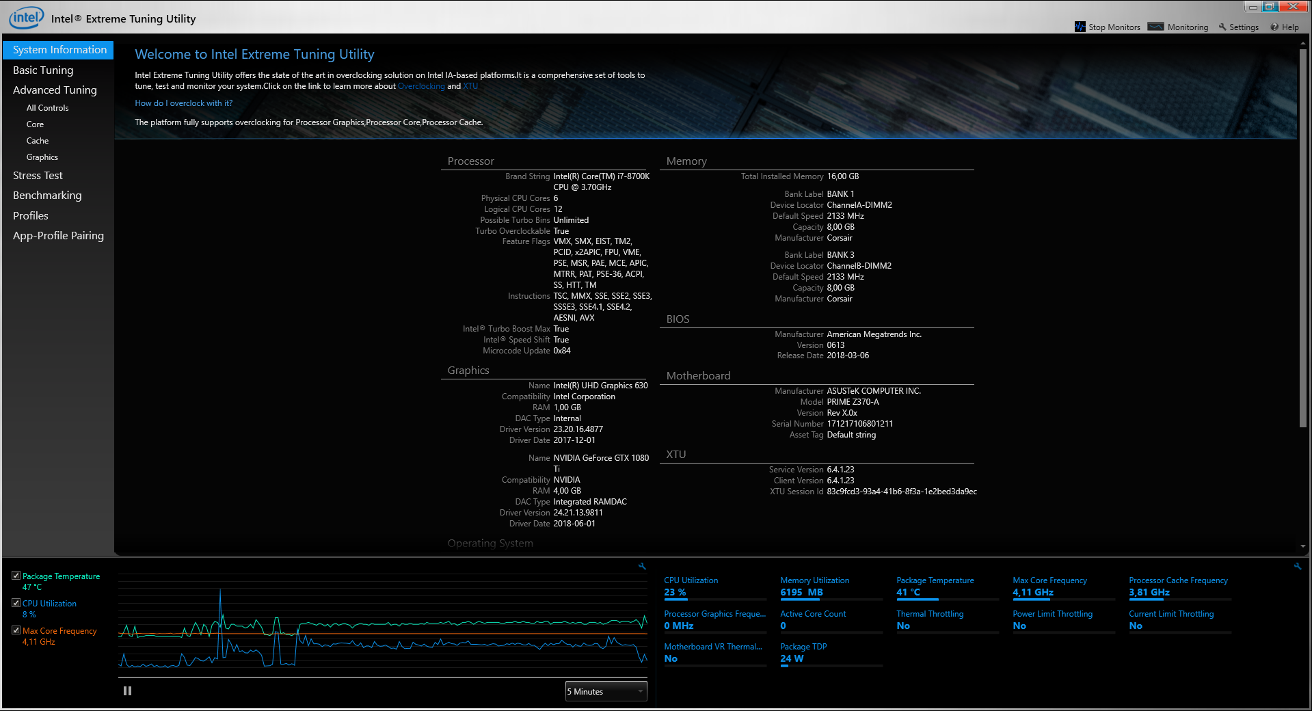Screen dimensions: 1312x711
Task: Click the 'Welcome to Intel Extreme Tuning Utility' heading
Action: coord(254,55)
